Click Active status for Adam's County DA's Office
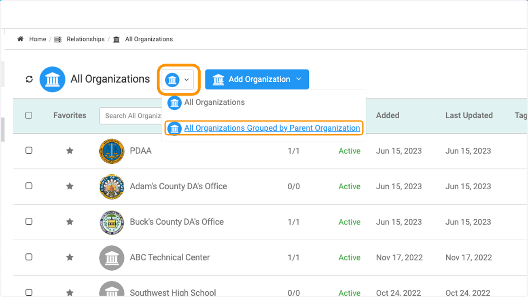 (x=349, y=187)
